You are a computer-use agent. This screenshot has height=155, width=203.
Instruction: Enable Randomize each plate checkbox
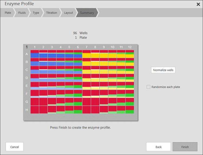coord(148,87)
